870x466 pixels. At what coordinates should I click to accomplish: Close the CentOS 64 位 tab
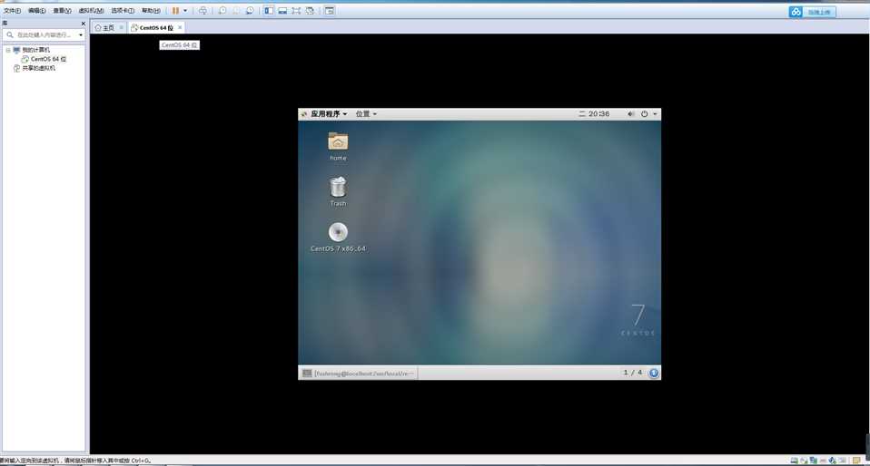pyautogui.click(x=180, y=28)
